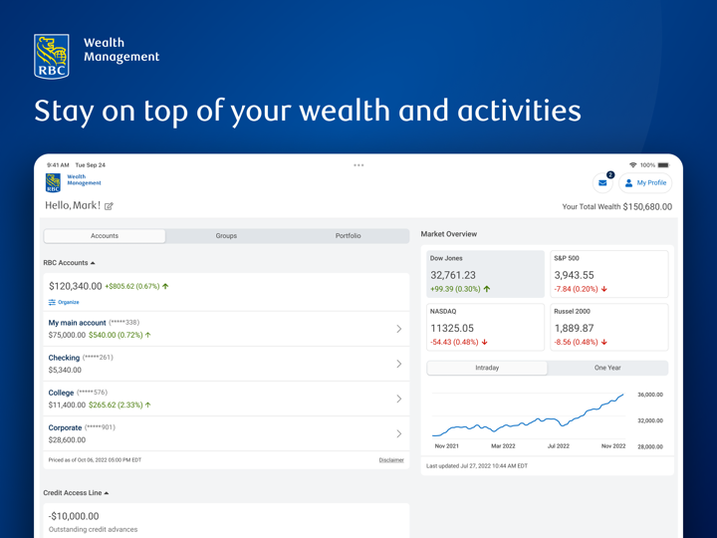
Task: Open the College account row
Action: [x=226, y=399]
